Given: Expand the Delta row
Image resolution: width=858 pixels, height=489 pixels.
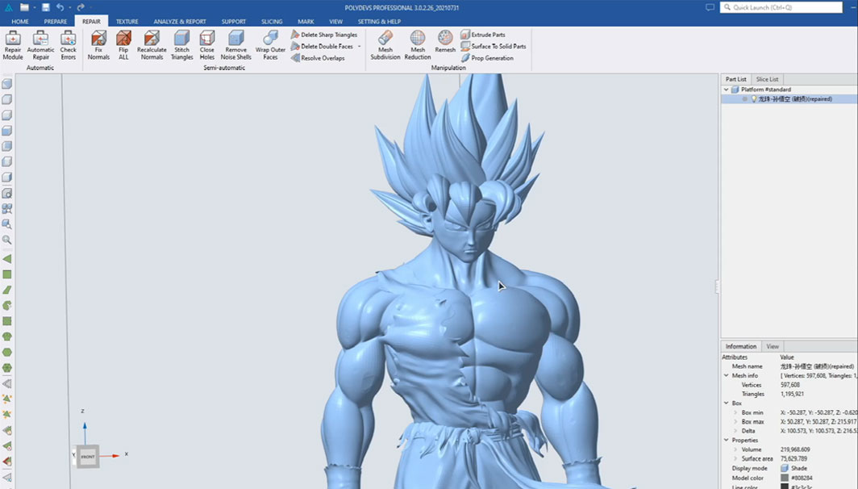Looking at the screenshot, I should 735,431.
